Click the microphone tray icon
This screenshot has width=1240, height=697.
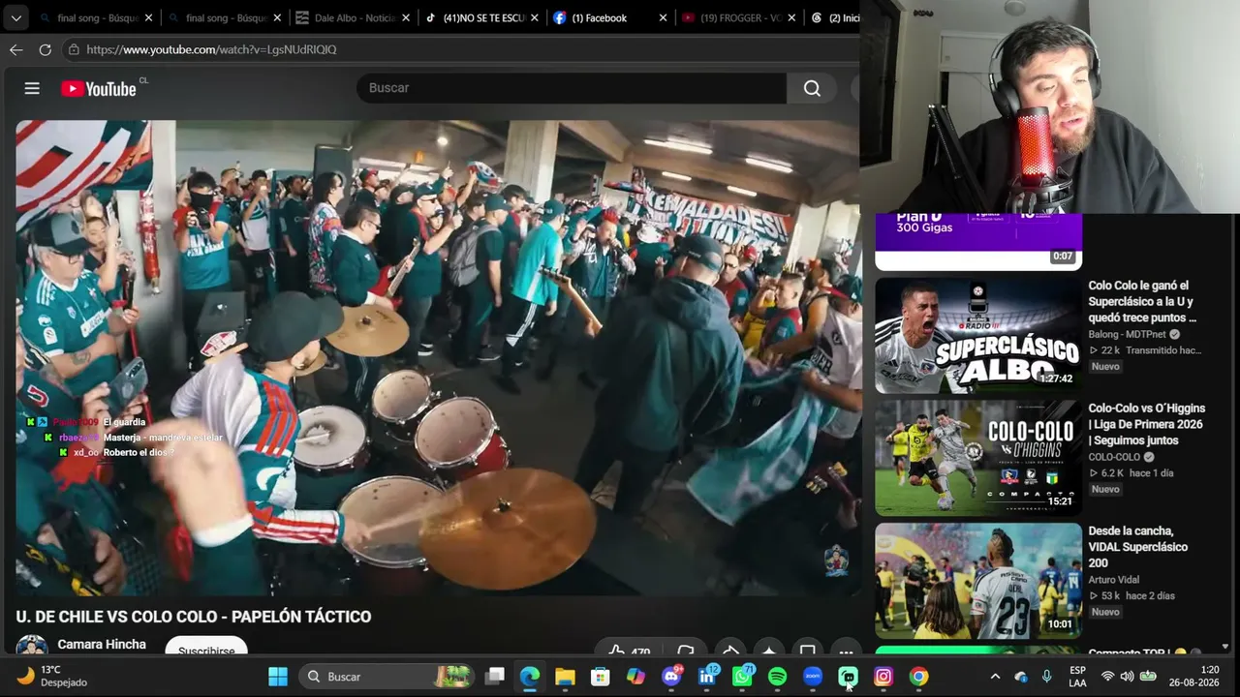click(1047, 677)
